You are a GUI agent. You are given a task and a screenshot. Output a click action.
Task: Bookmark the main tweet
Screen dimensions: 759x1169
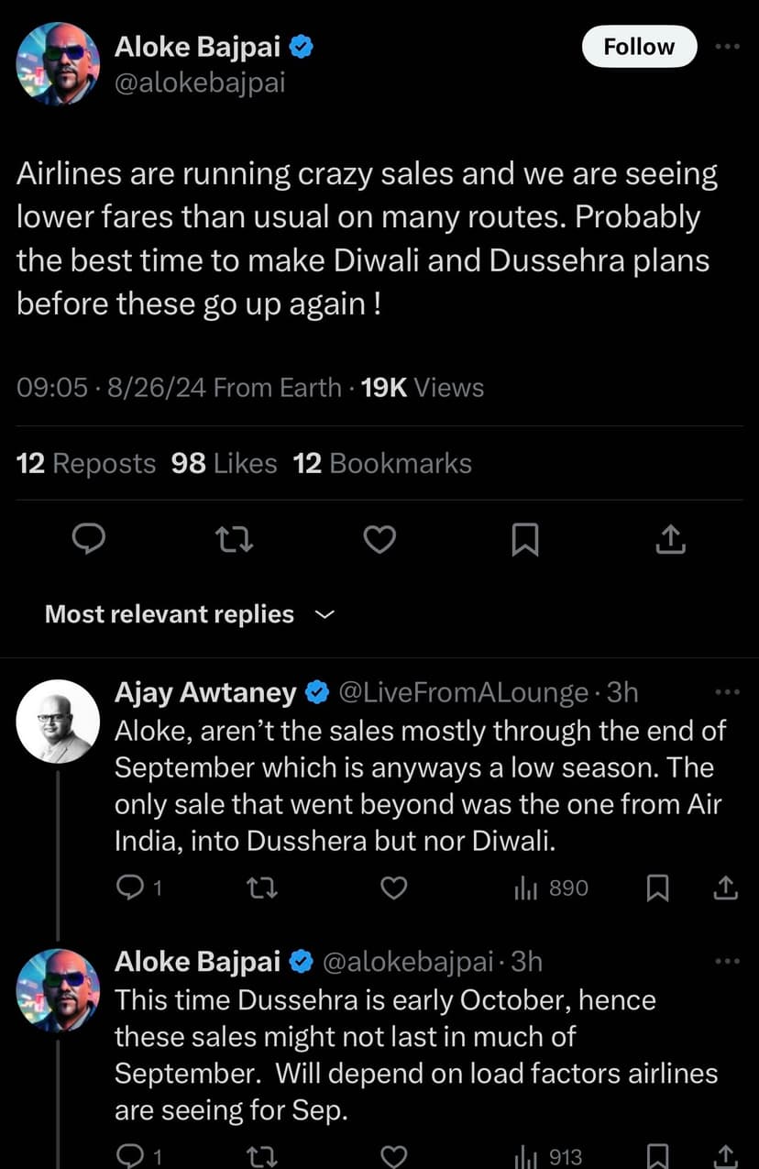(x=524, y=541)
